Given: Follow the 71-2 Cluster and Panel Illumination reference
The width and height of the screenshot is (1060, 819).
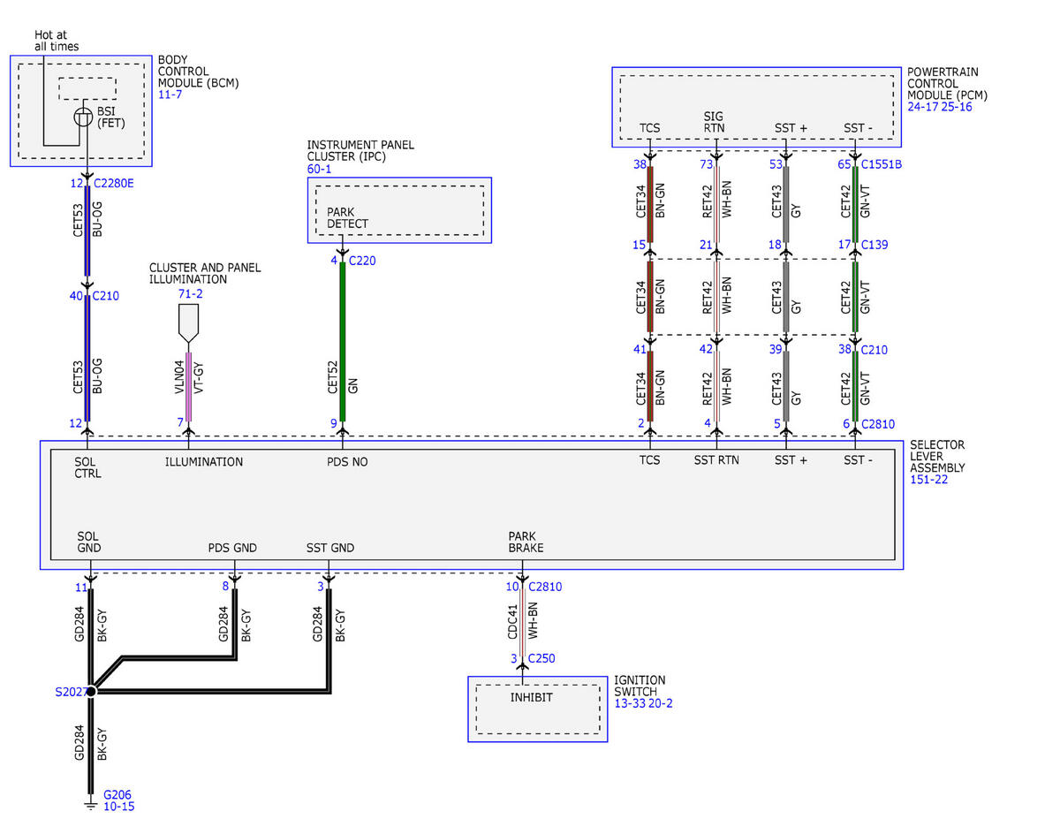Looking at the screenshot, I should (192, 293).
